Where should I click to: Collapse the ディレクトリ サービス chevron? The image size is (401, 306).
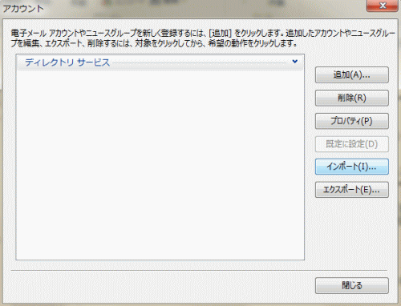coord(295,62)
